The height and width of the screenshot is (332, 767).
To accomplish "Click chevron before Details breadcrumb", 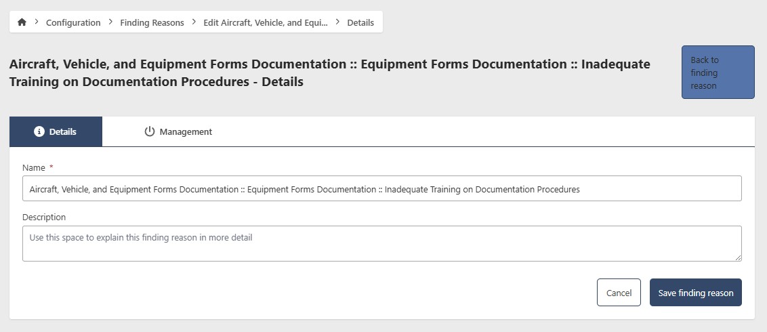I will point(337,22).
